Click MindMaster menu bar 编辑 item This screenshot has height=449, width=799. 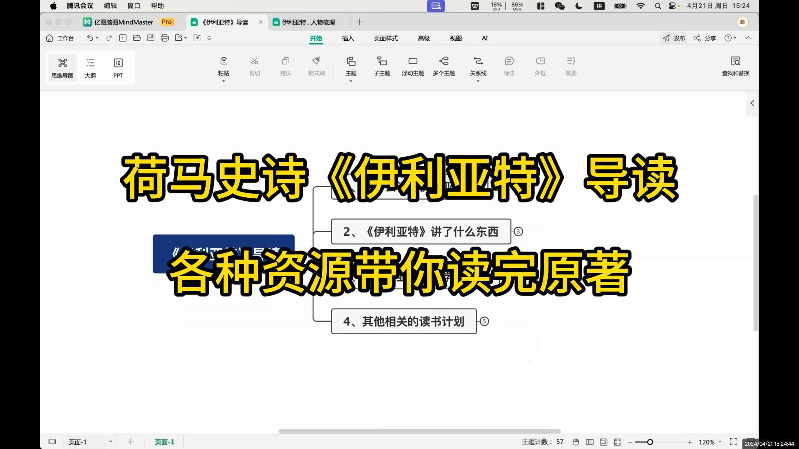tap(110, 5)
